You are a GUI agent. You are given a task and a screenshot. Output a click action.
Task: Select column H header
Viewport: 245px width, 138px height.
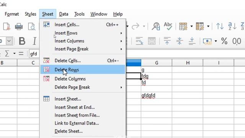coord(188,63)
